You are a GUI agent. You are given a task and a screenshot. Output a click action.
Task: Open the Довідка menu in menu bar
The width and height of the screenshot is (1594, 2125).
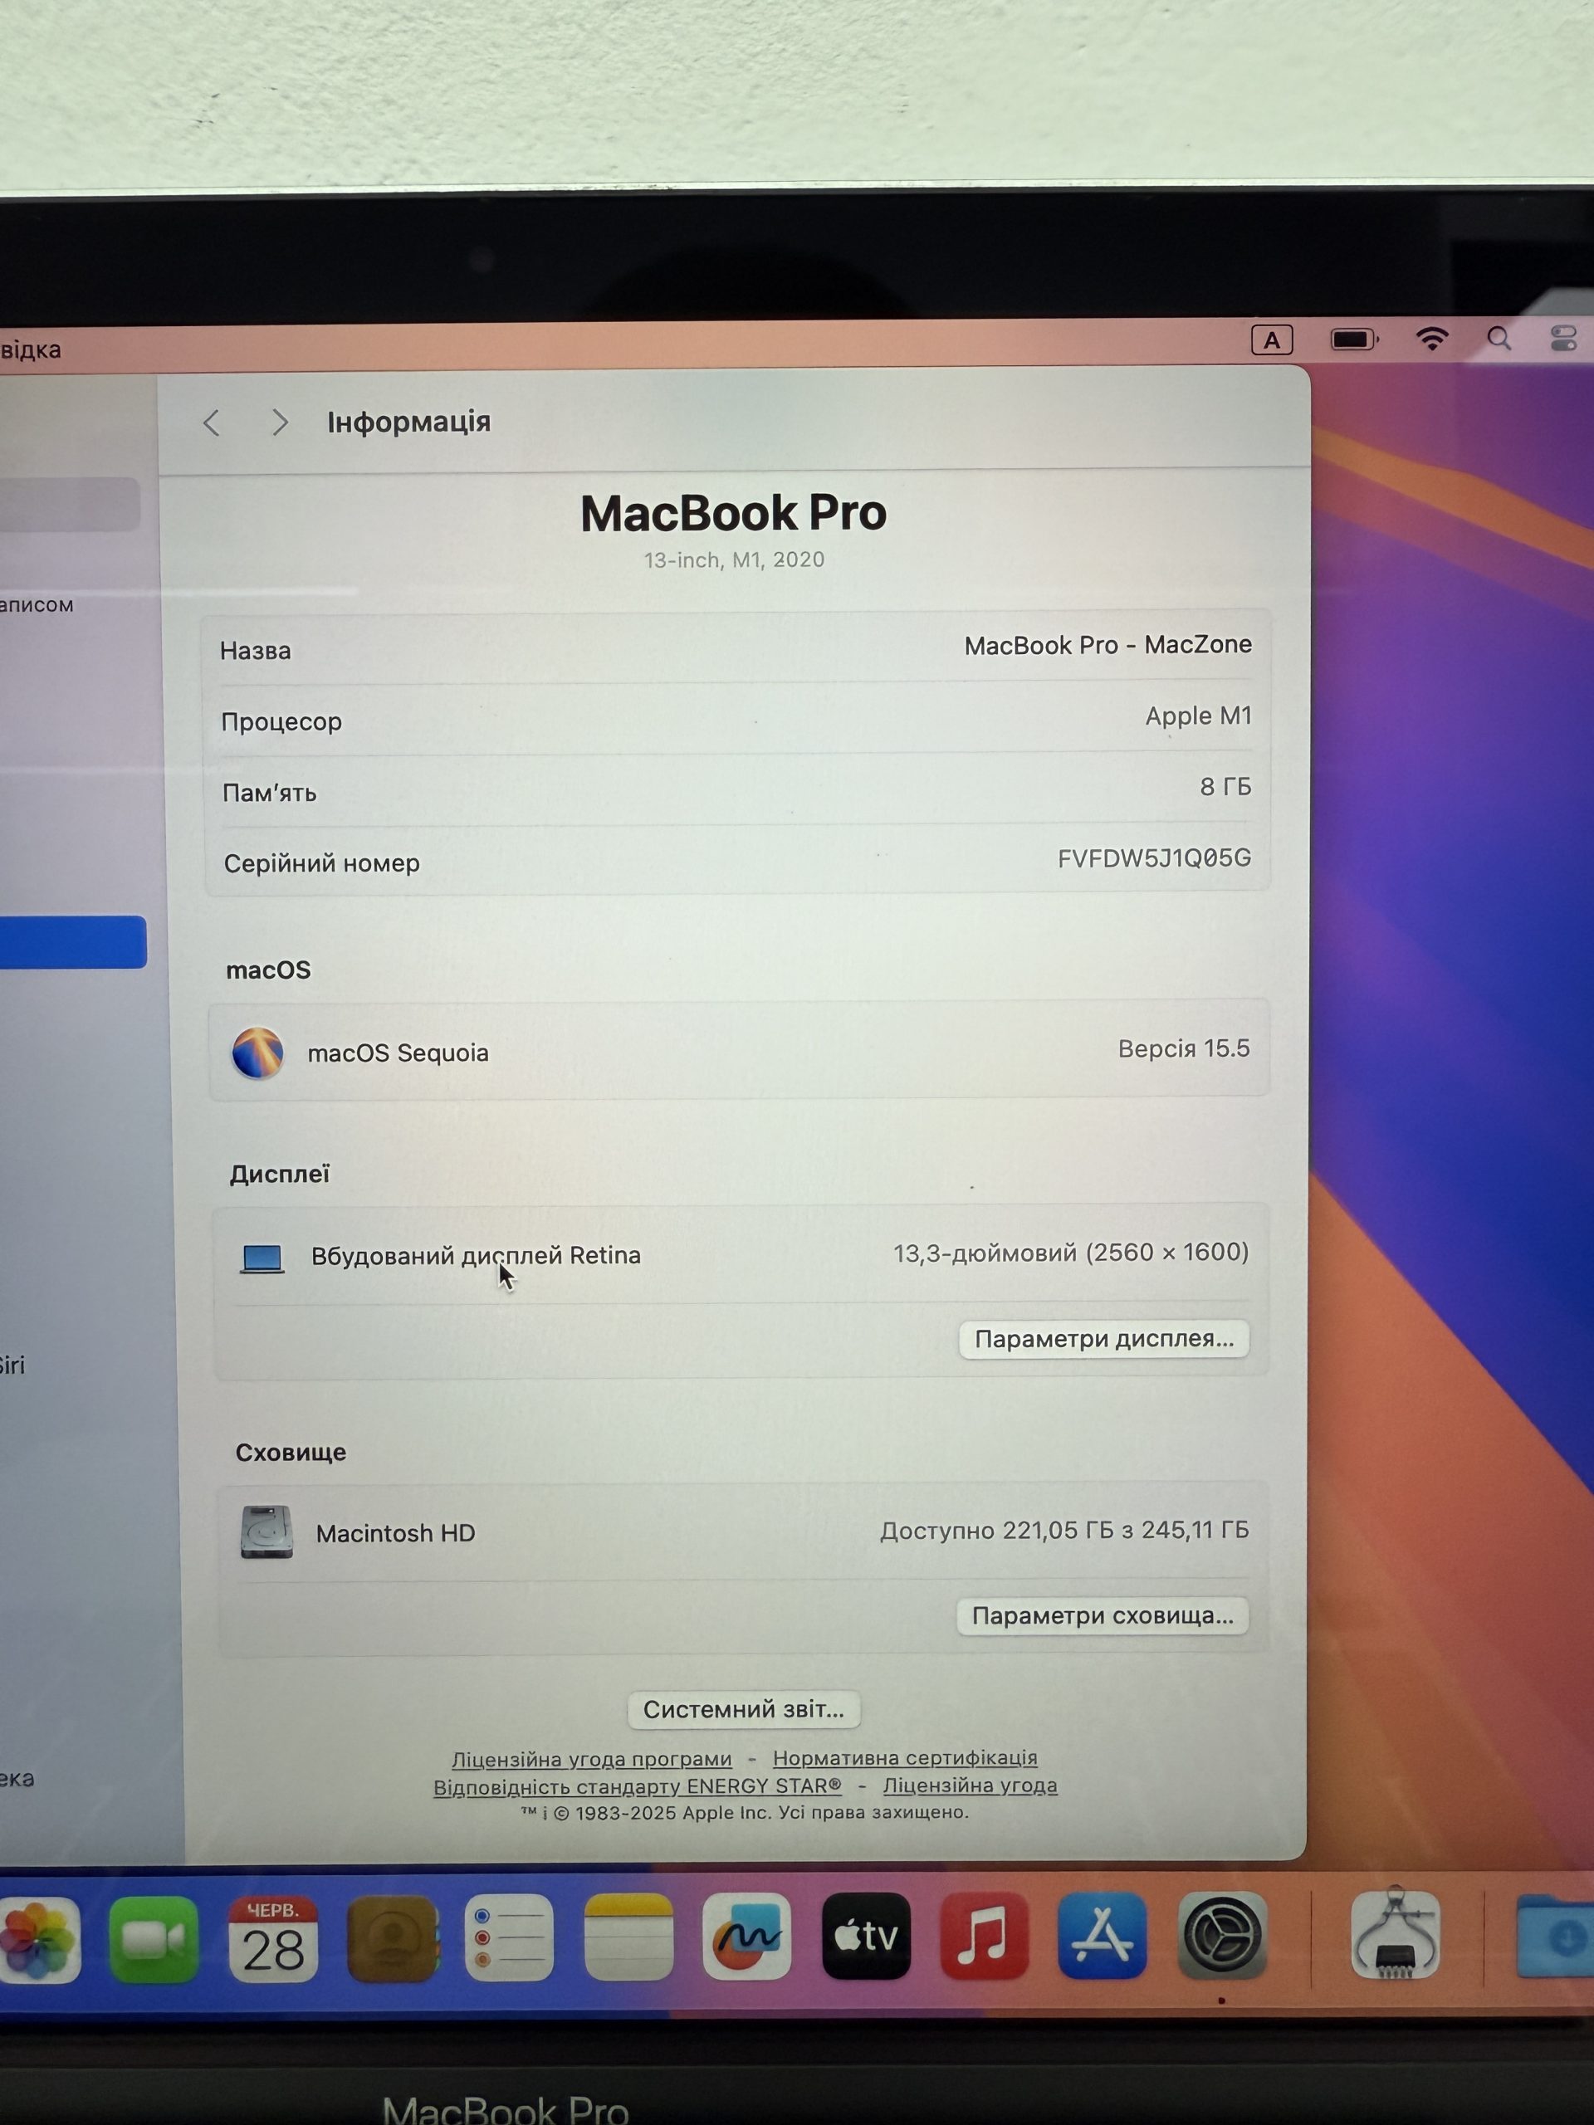point(30,349)
